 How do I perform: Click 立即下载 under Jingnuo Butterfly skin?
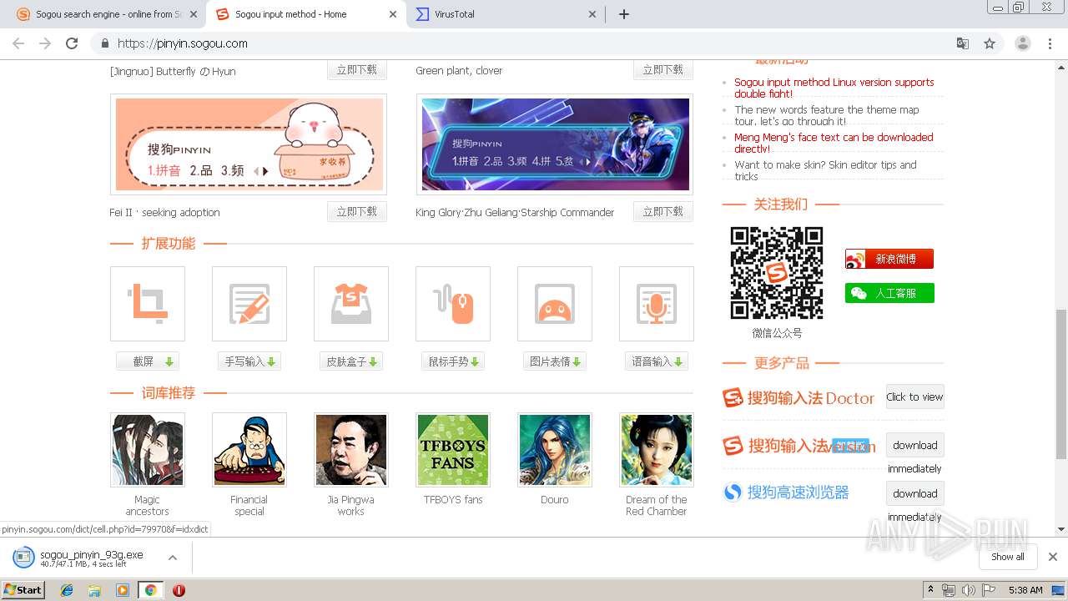pos(357,70)
